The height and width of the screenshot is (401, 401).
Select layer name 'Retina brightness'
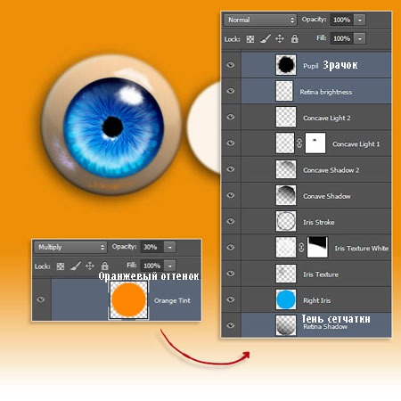coord(326,92)
